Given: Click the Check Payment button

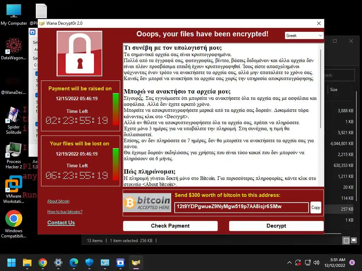Looking at the screenshot, I should [170, 226].
